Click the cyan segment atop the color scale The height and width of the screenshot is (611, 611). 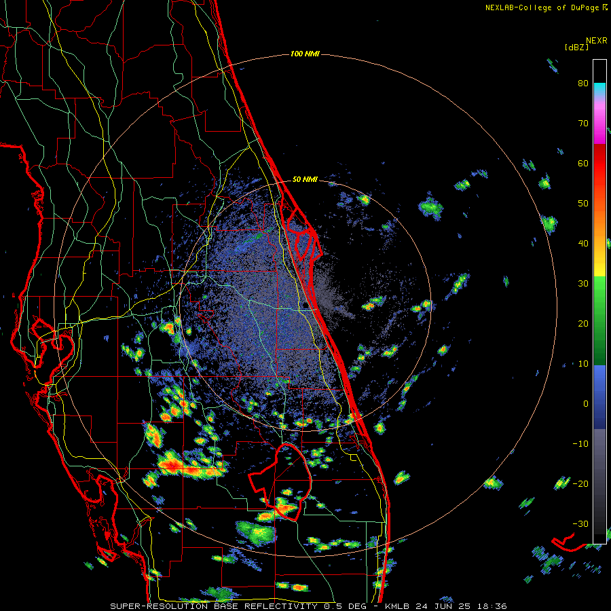(x=599, y=90)
